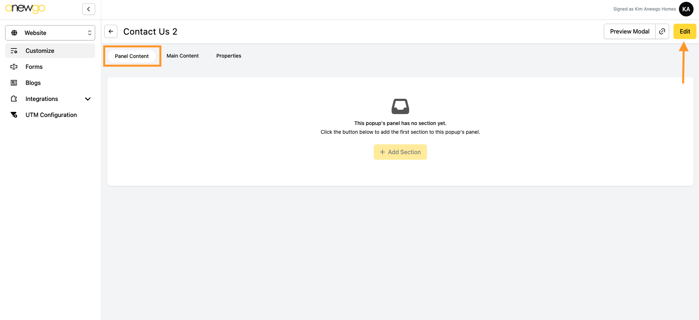The width and height of the screenshot is (699, 320).
Task: Click the Customize sliders icon
Action: tap(14, 51)
